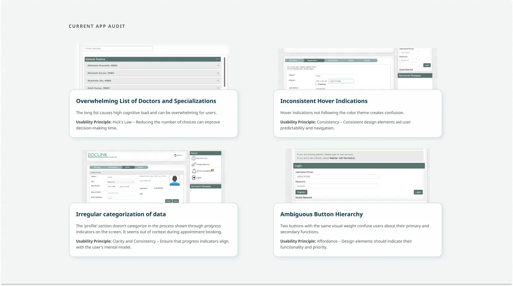Click the Username/Phone field in the Login form
This screenshot has height=286, width=513.
point(337,176)
